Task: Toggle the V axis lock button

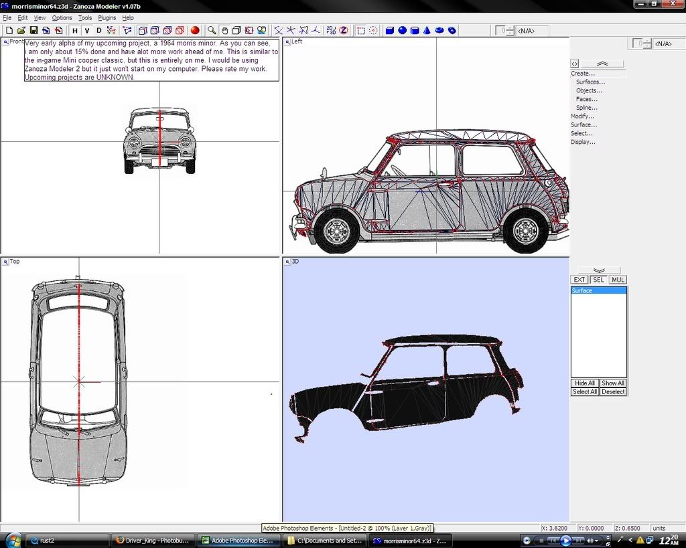Action: (86, 30)
